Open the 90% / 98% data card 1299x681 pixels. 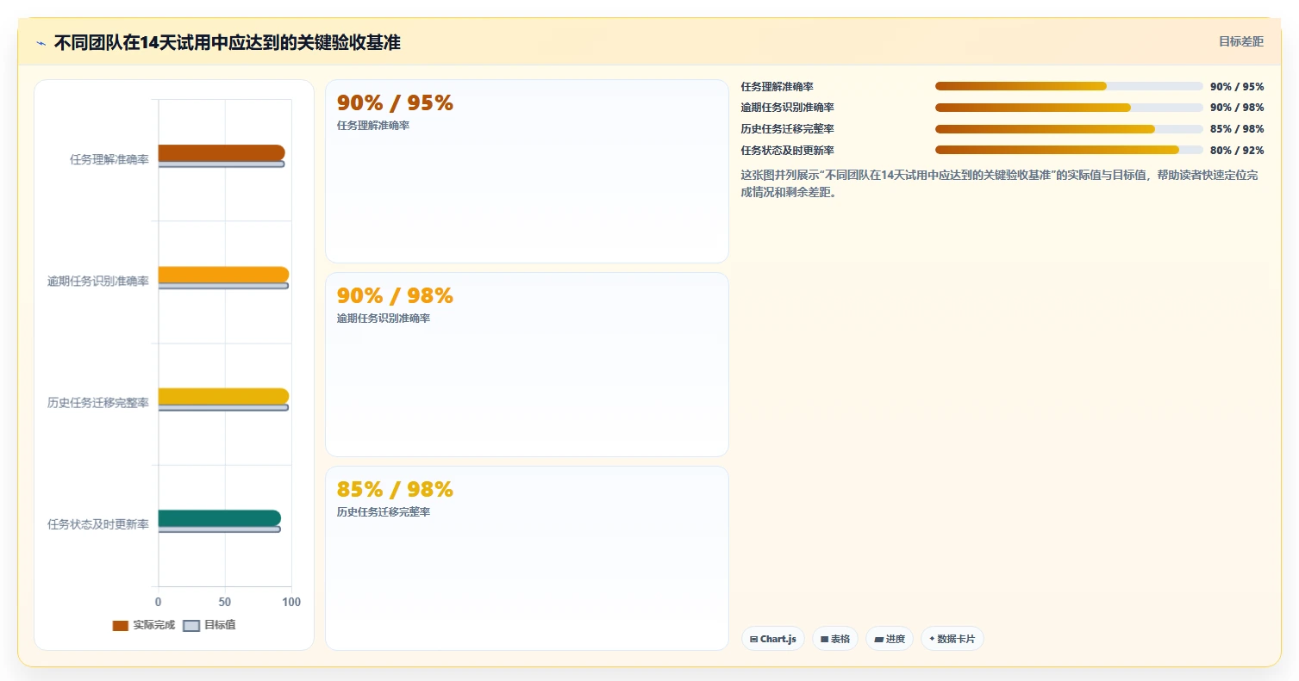click(x=527, y=364)
